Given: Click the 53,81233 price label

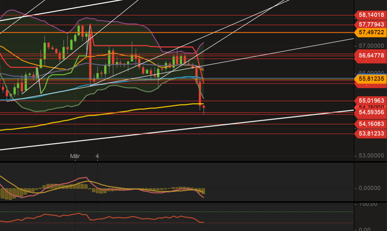Looking at the screenshot, I should 371,133.
